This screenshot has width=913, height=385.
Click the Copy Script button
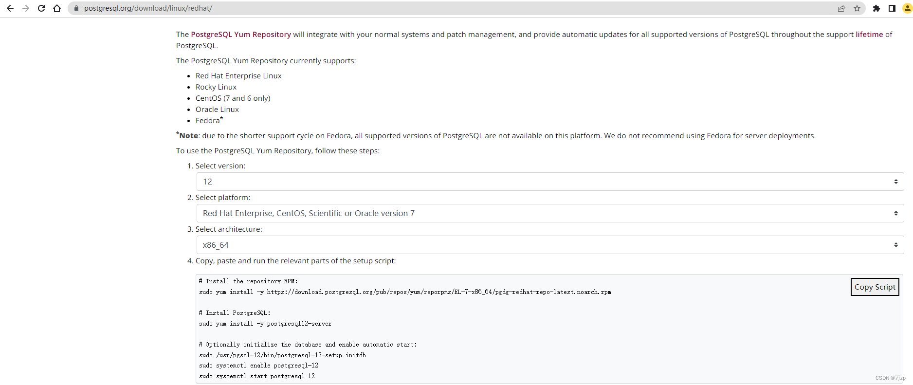(875, 287)
